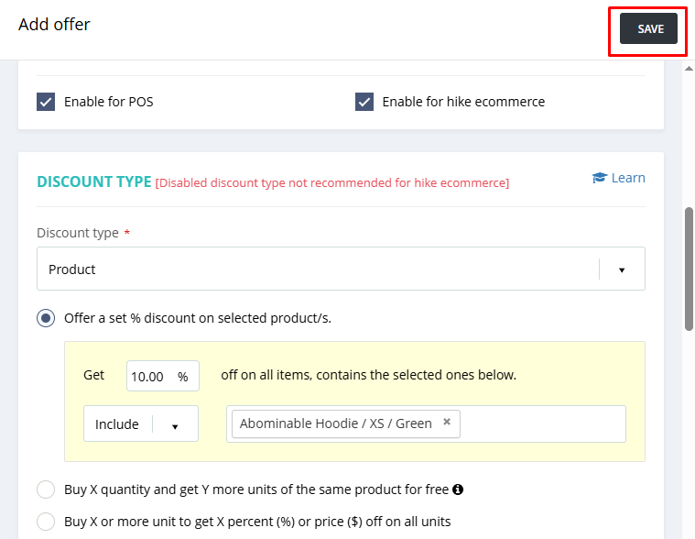The height and width of the screenshot is (539, 695).
Task: Click the product selection input box
Action: (540, 424)
